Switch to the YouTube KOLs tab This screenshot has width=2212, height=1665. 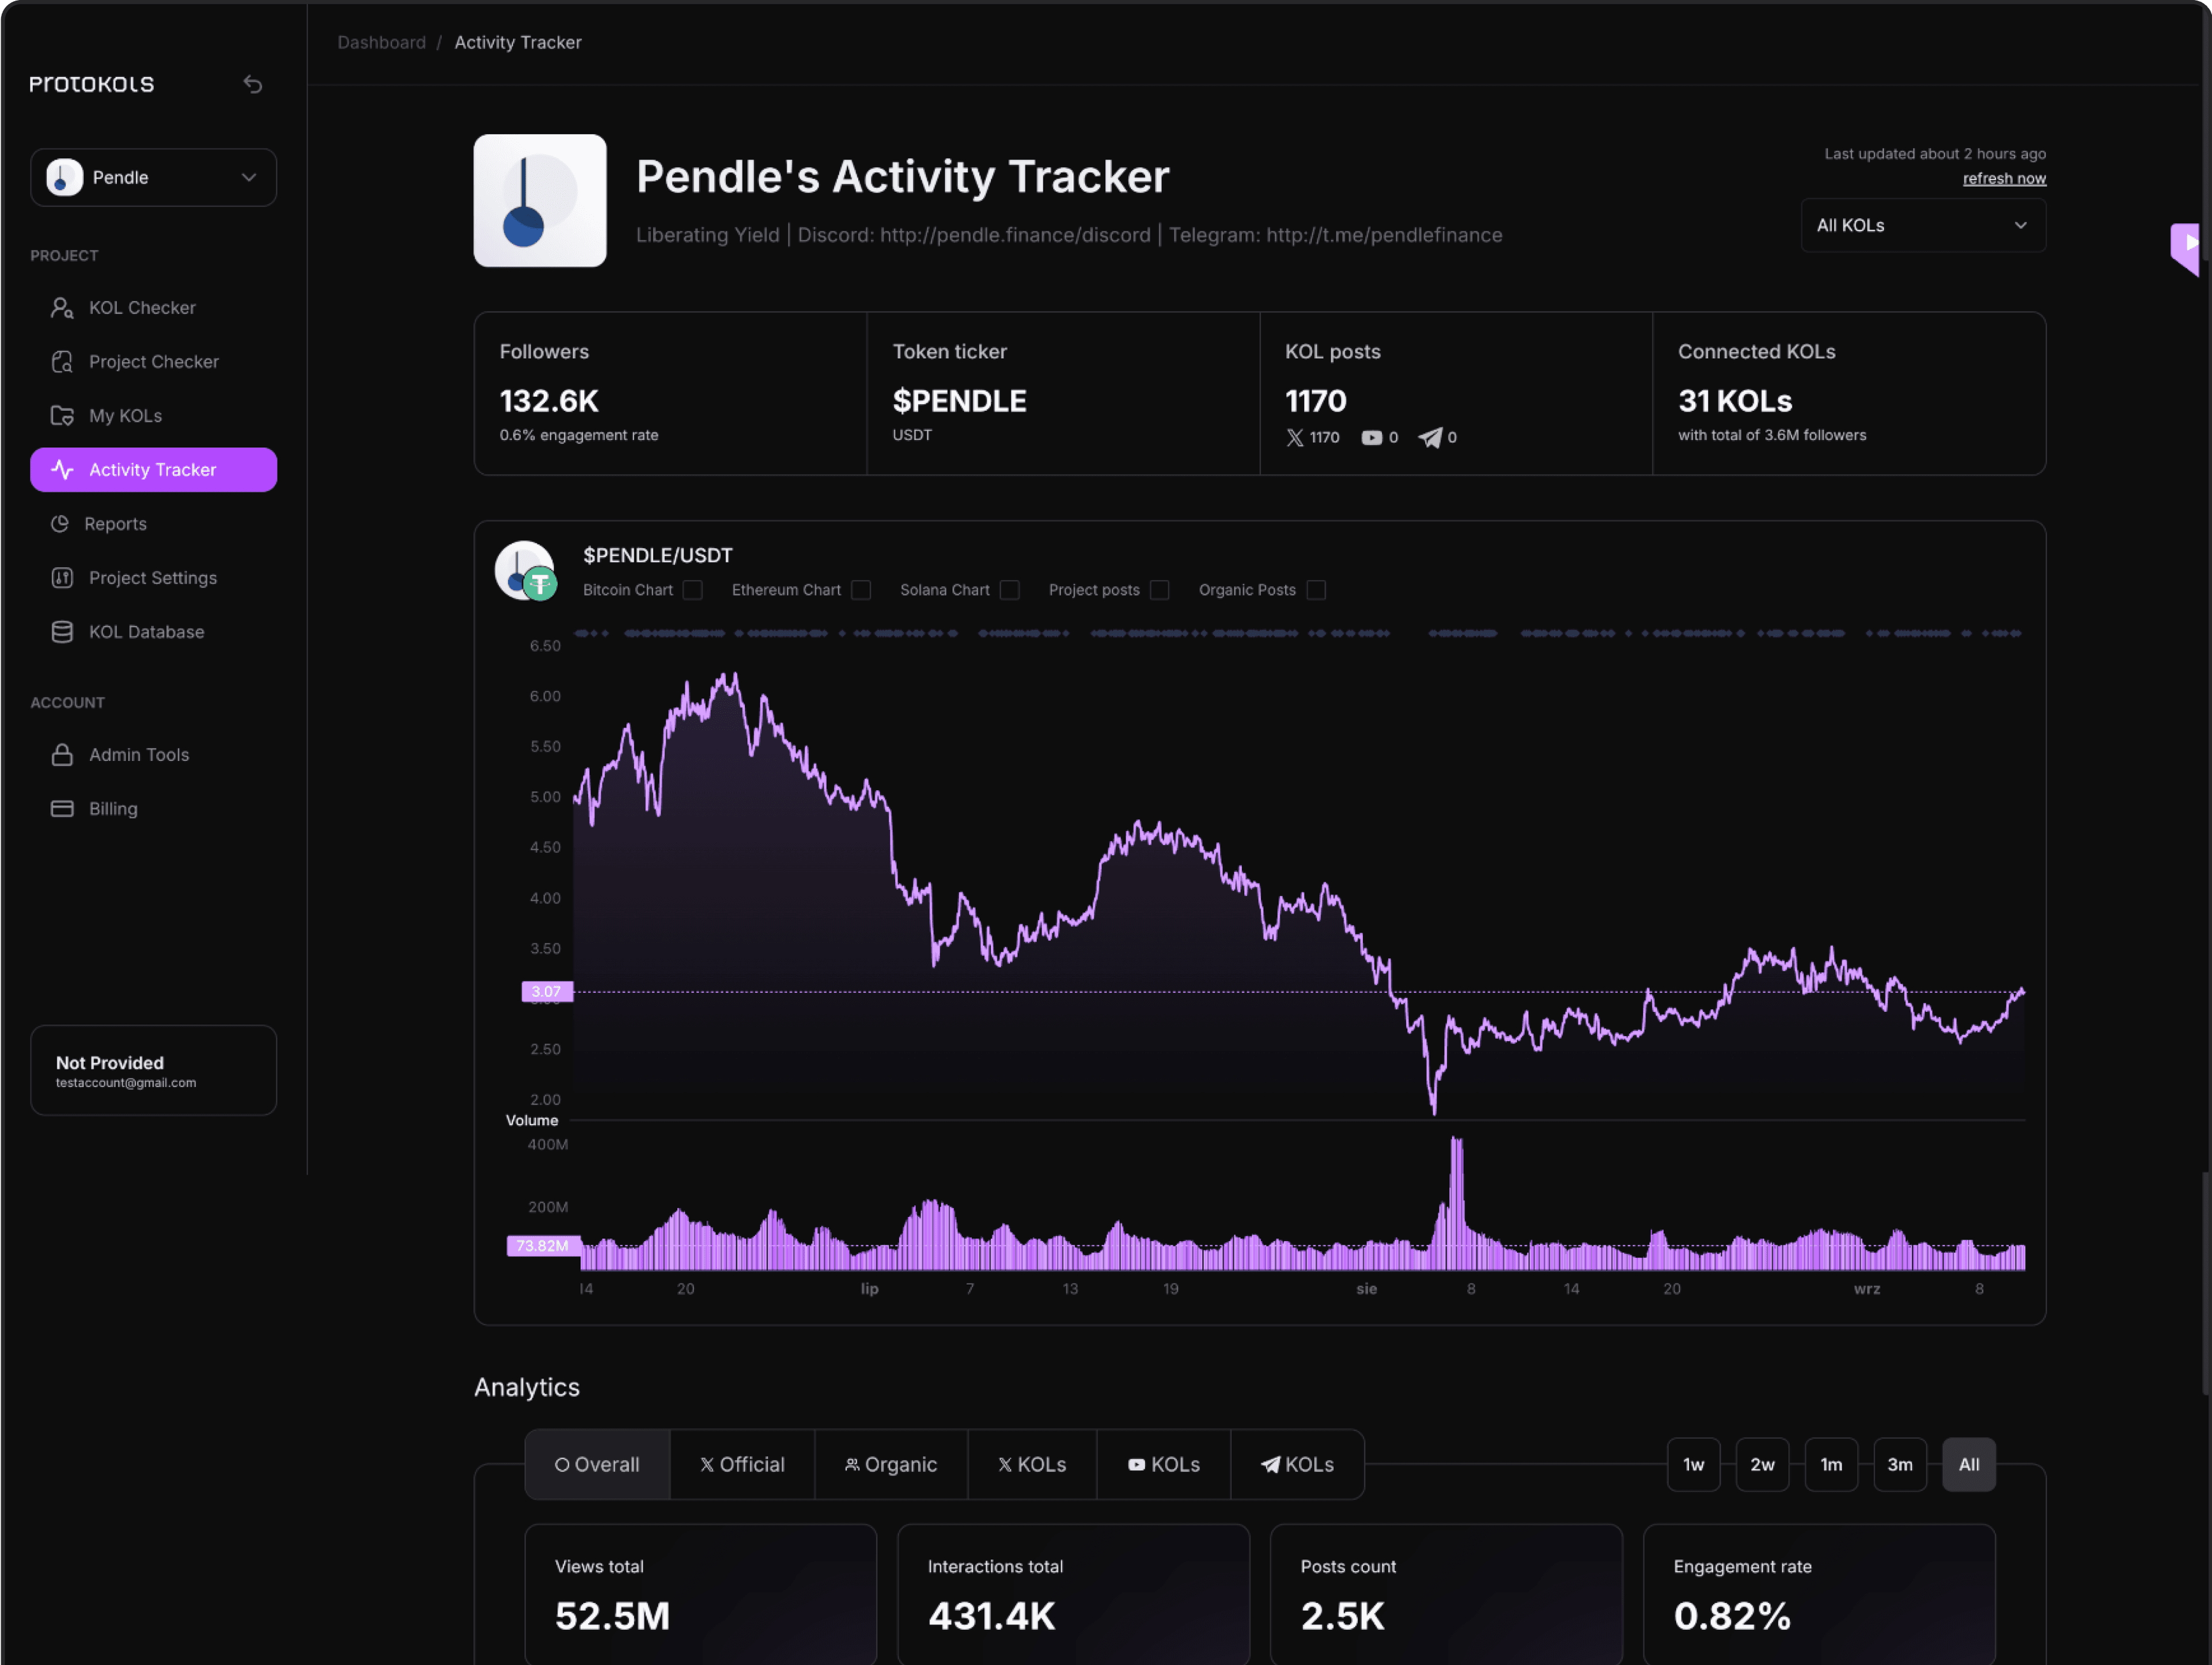tap(1164, 1465)
